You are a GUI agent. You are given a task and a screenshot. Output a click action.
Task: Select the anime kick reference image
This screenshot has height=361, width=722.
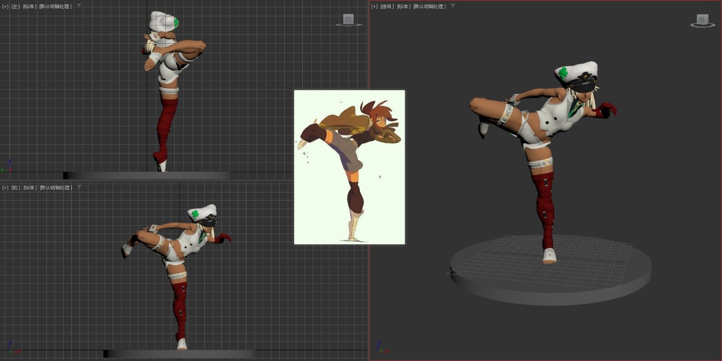coord(349,167)
